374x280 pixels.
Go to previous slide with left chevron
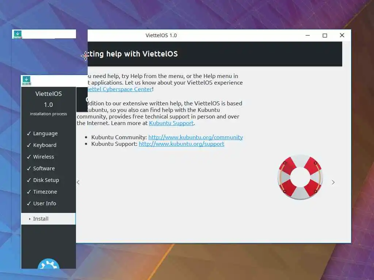coord(78,182)
